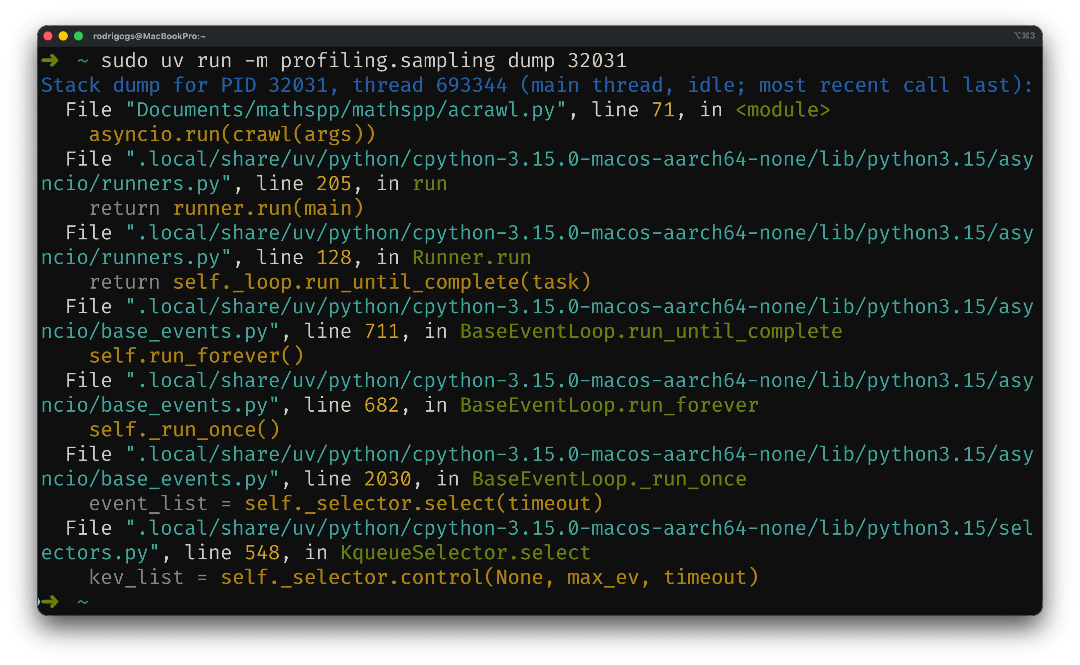Click the code 'self._loop.run_until_complete(task)'
Screen dimensions: 1080x665
[x=382, y=282]
